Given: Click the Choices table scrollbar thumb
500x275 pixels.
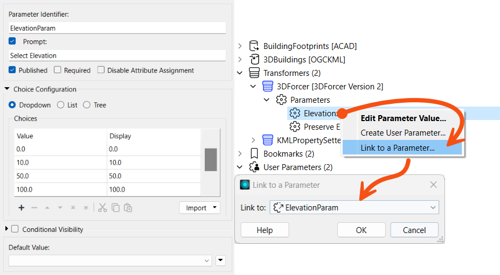Looking at the screenshot, I should (211, 160).
